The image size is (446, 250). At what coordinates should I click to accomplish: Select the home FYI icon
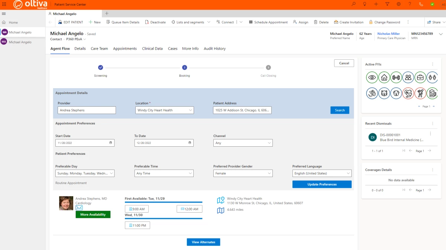tap(384, 77)
